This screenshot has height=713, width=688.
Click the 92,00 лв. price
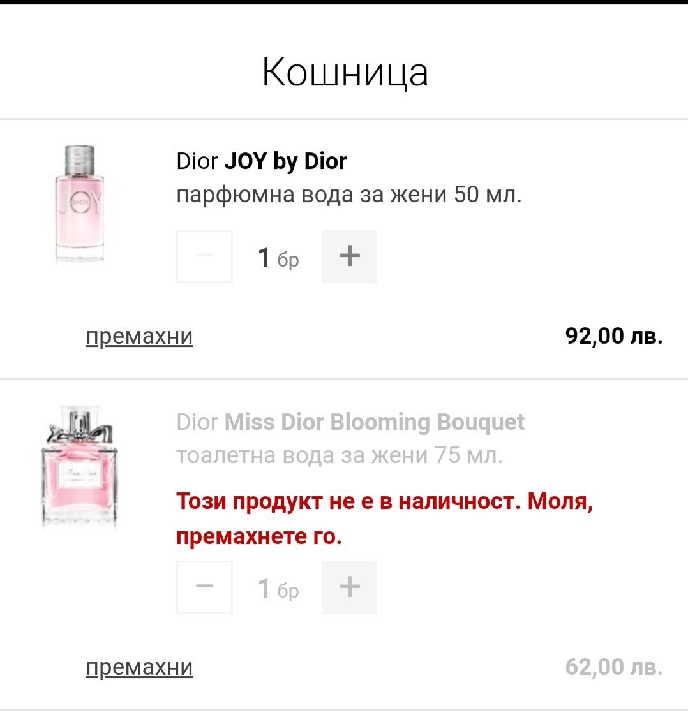614,335
